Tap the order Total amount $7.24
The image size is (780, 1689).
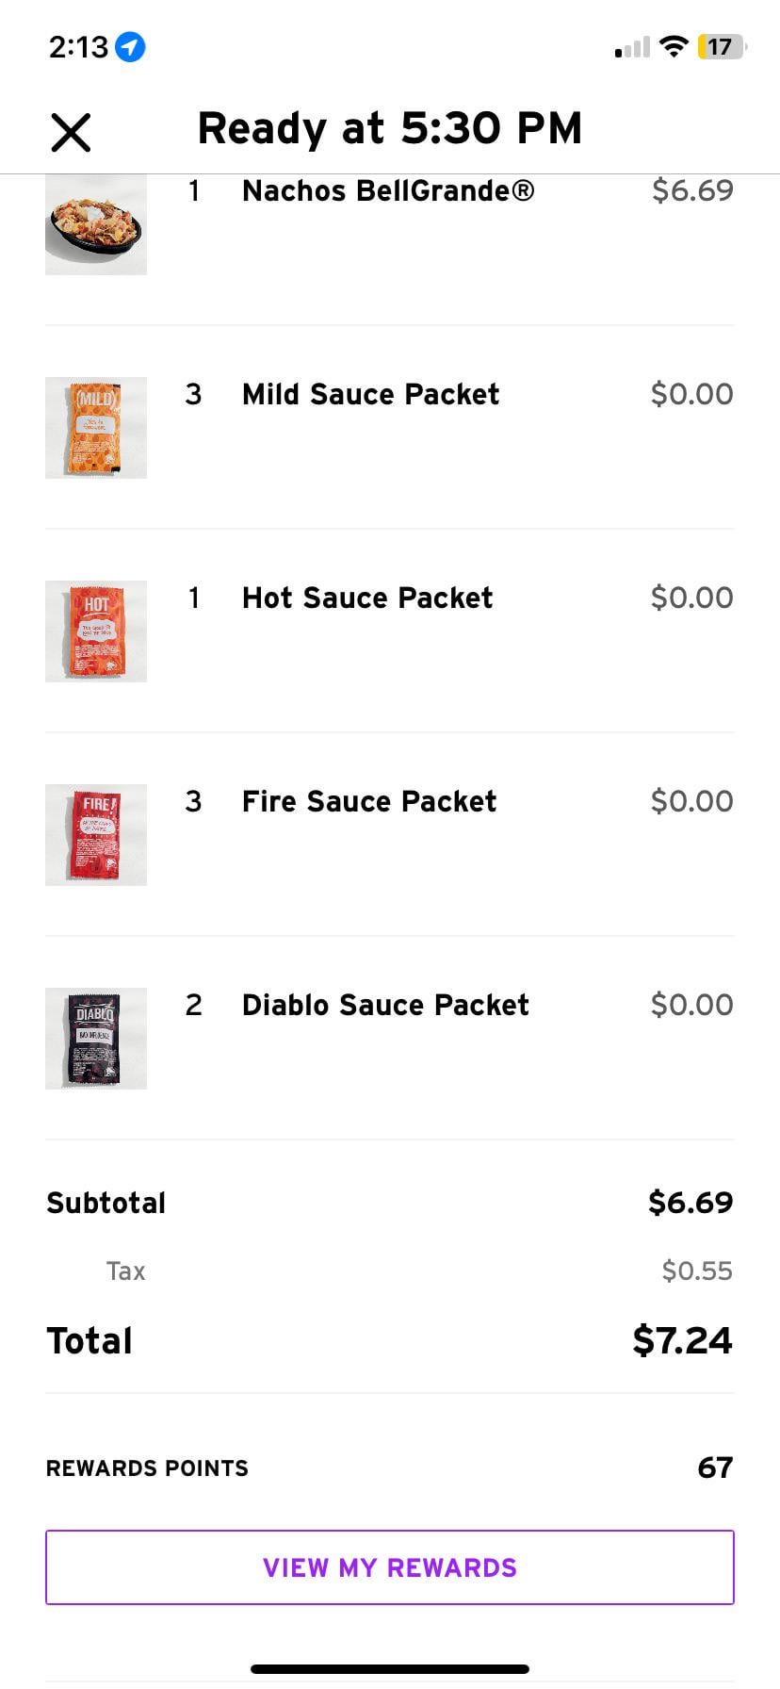pos(682,1340)
